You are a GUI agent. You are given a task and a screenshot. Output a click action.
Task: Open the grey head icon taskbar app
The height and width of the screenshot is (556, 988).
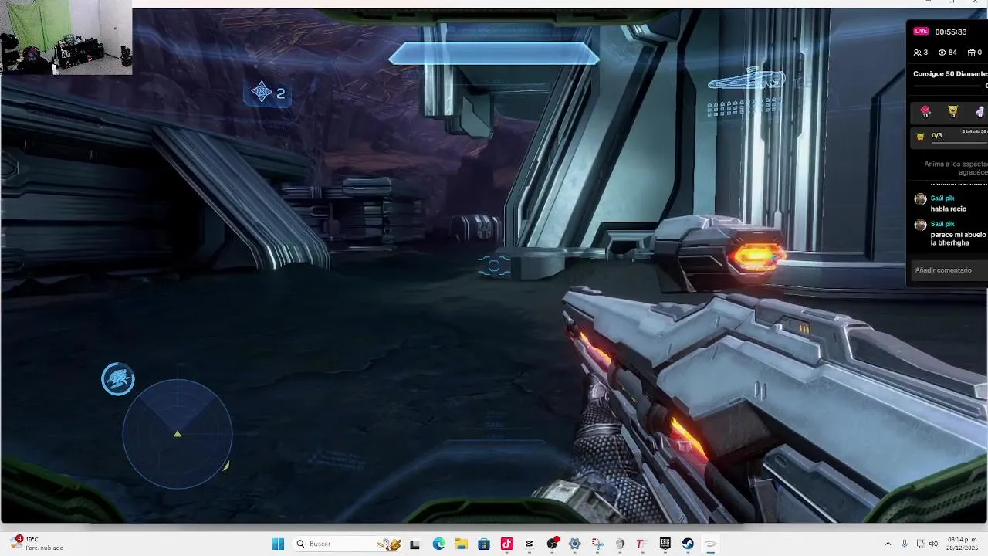pos(620,544)
